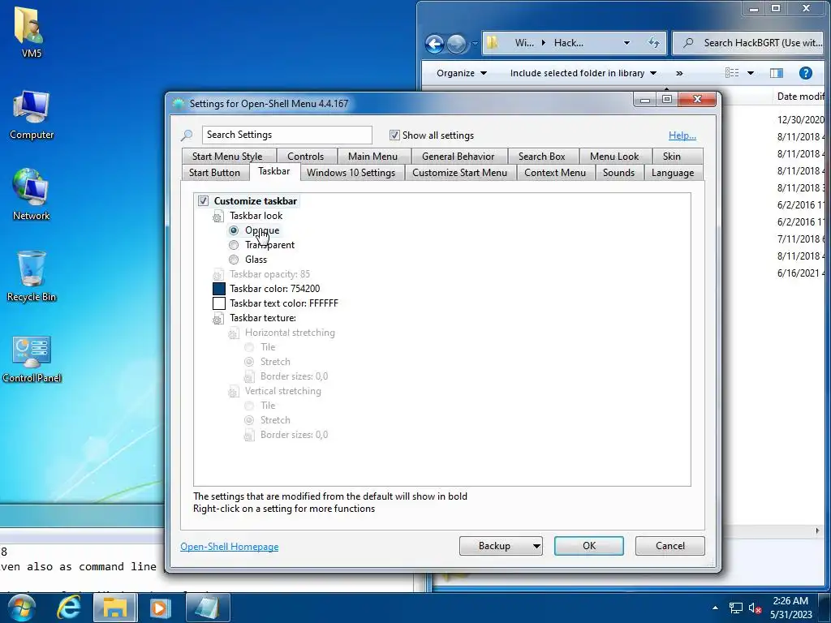This screenshot has height=623, width=831.
Task: Uncheck Customize taskbar checkbox
Action: [203, 201]
